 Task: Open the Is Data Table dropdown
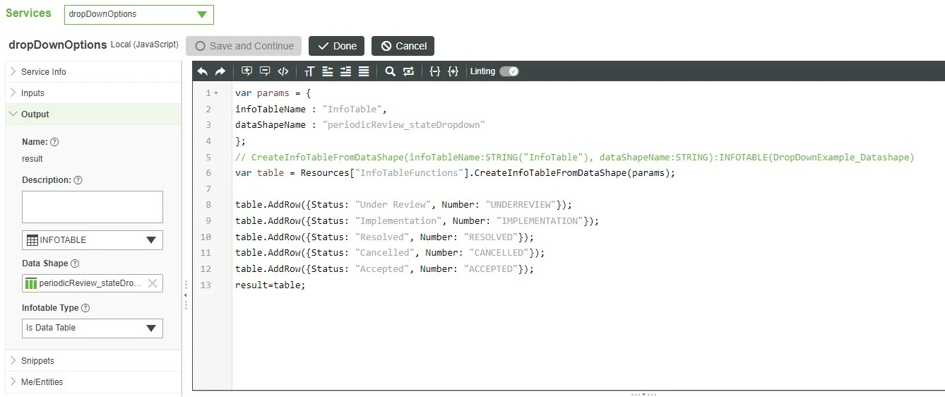[x=93, y=328]
